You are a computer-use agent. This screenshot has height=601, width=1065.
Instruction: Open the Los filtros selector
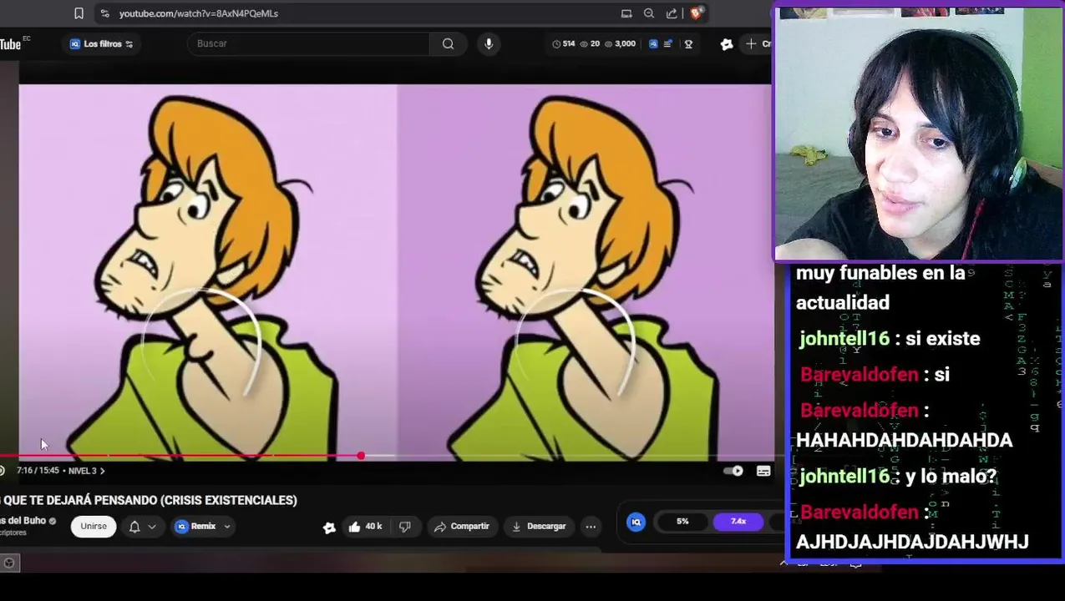coord(101,44)
